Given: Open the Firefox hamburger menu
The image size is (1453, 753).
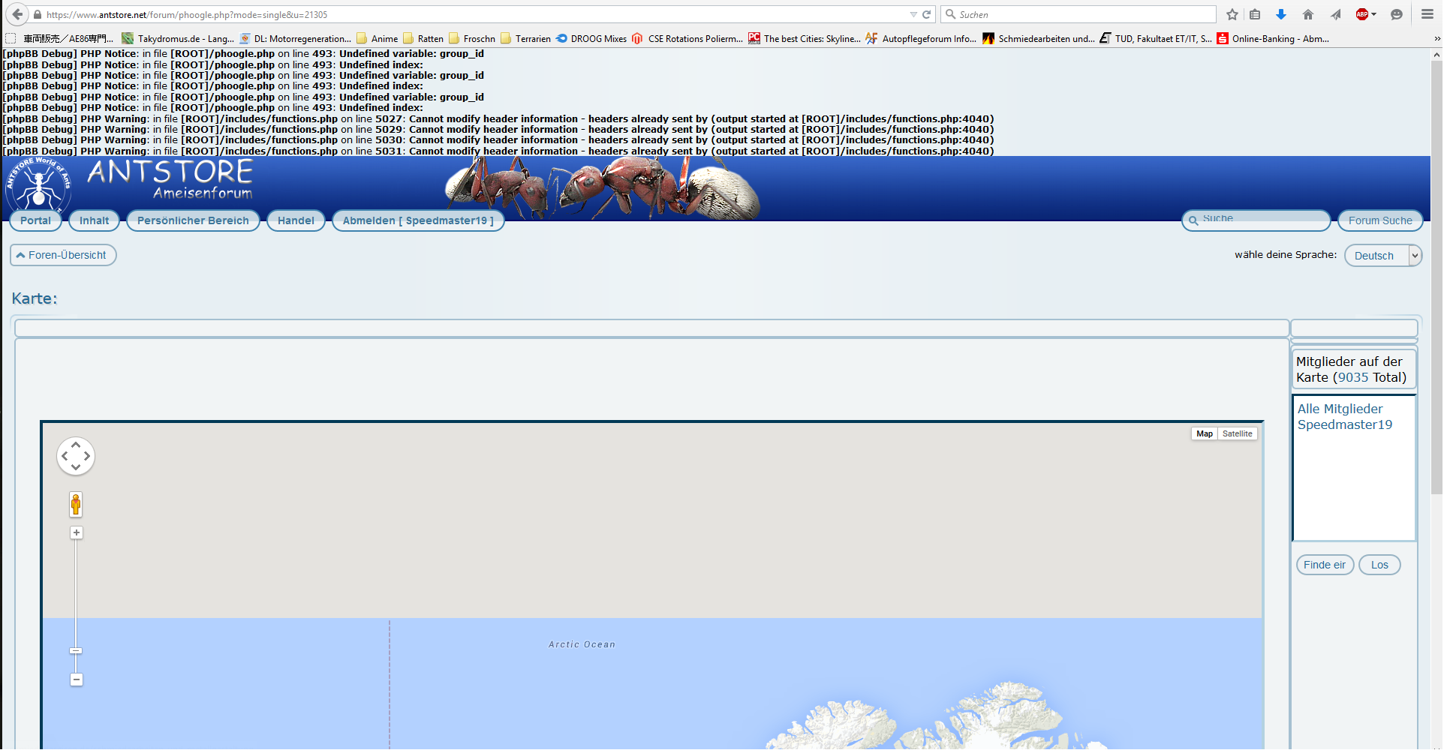Looking at the screenshot, I should (1427, 14).
